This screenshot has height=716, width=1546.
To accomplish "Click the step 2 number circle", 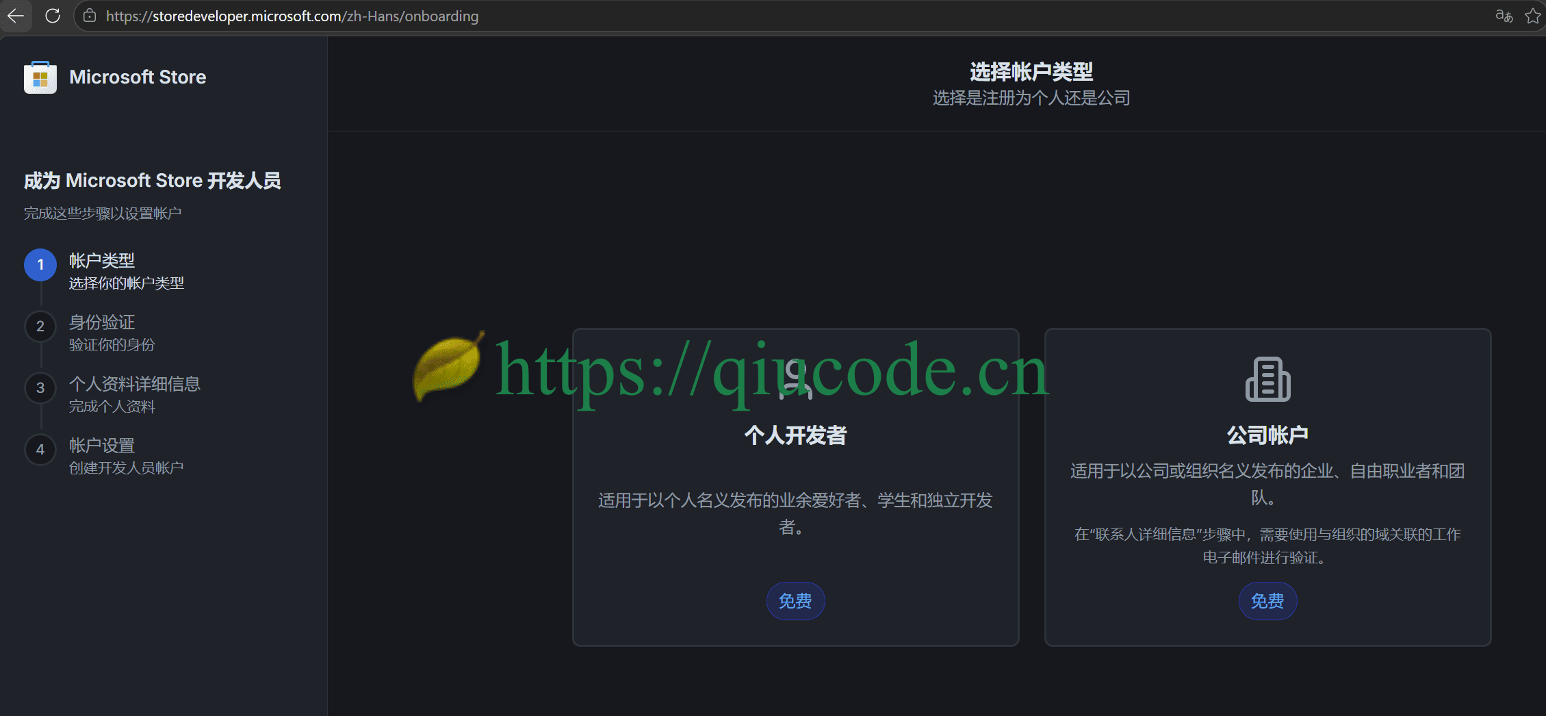I will [40, 327].
